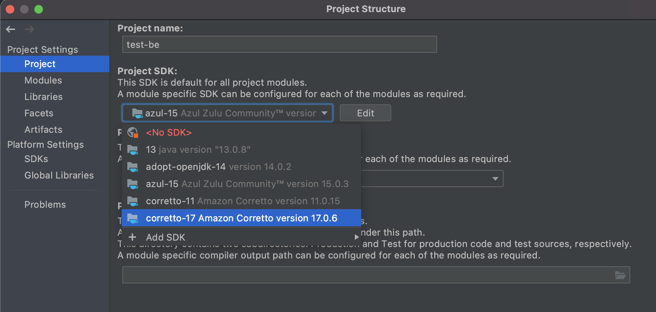Click the corretto-11 SDK folder icon

click(133, 201)
